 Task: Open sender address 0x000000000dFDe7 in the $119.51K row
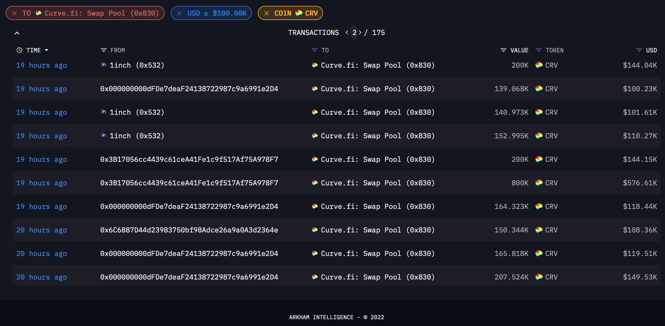pyautogui.click(x=189, y=254)
